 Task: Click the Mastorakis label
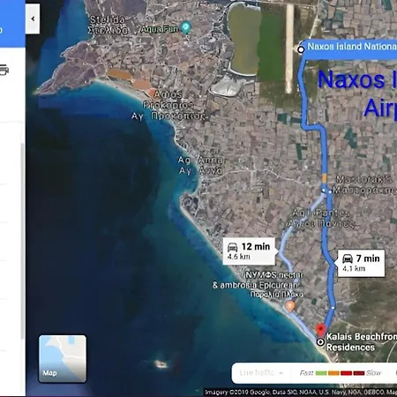coord(365,184)
